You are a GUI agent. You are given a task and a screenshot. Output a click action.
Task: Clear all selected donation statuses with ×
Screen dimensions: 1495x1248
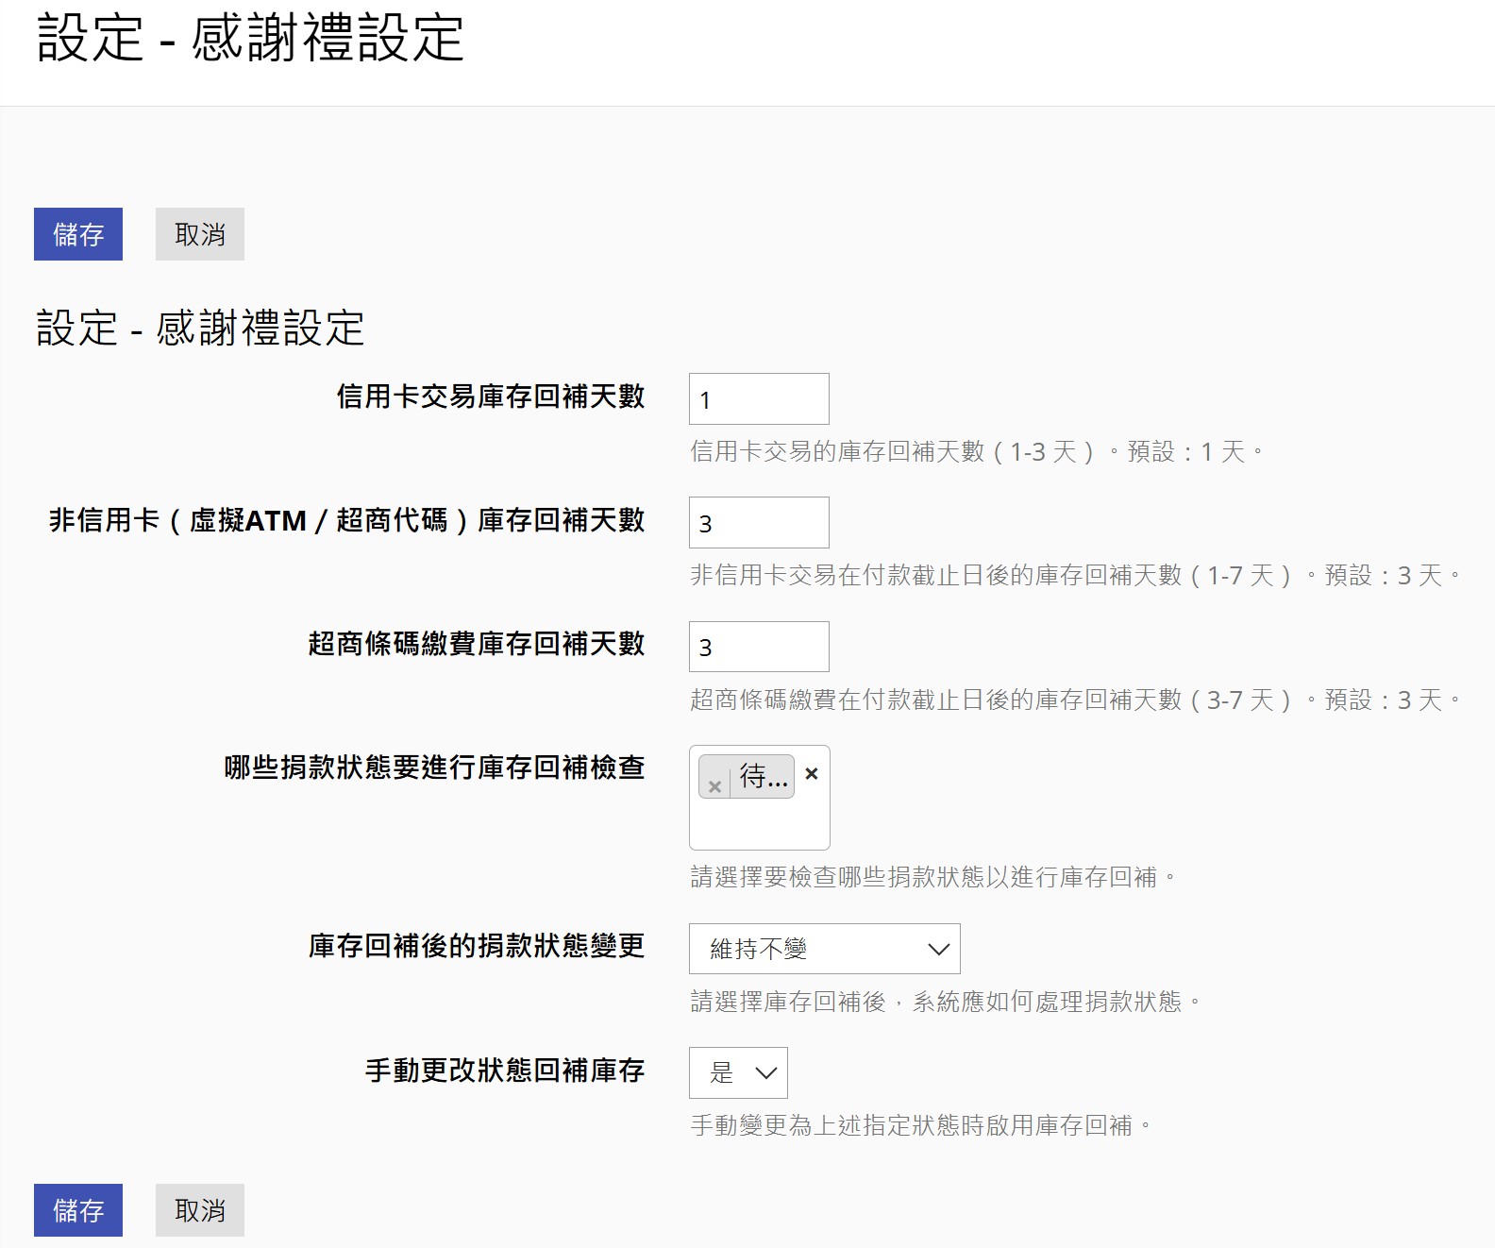point(812,774)
